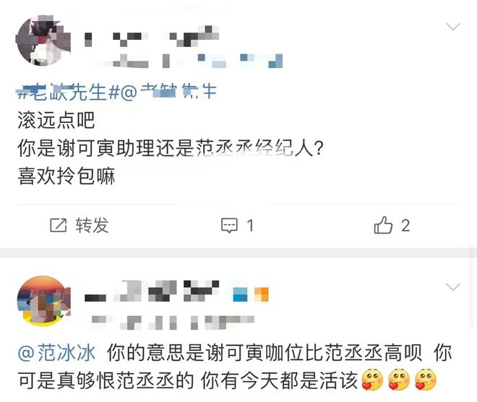Click the second poster's blurred username
Screen dimensions: 477x402
point(151,291)
